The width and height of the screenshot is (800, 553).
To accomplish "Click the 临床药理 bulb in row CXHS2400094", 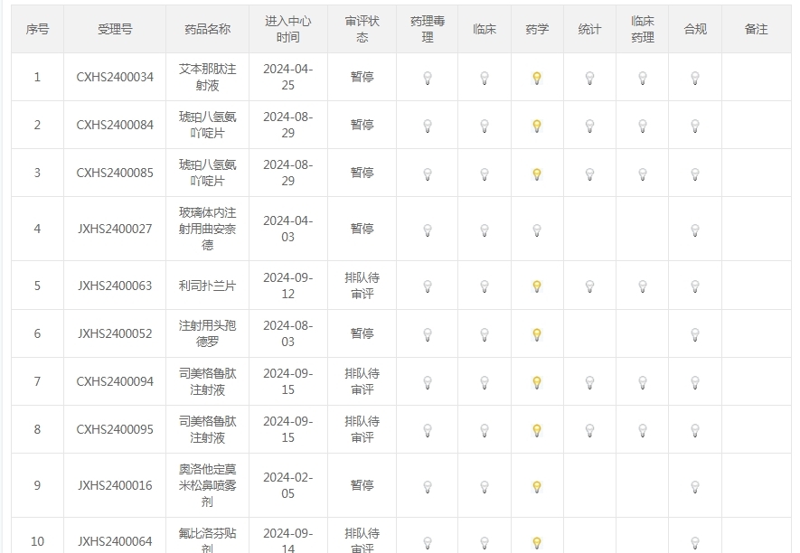I will 643,382.
